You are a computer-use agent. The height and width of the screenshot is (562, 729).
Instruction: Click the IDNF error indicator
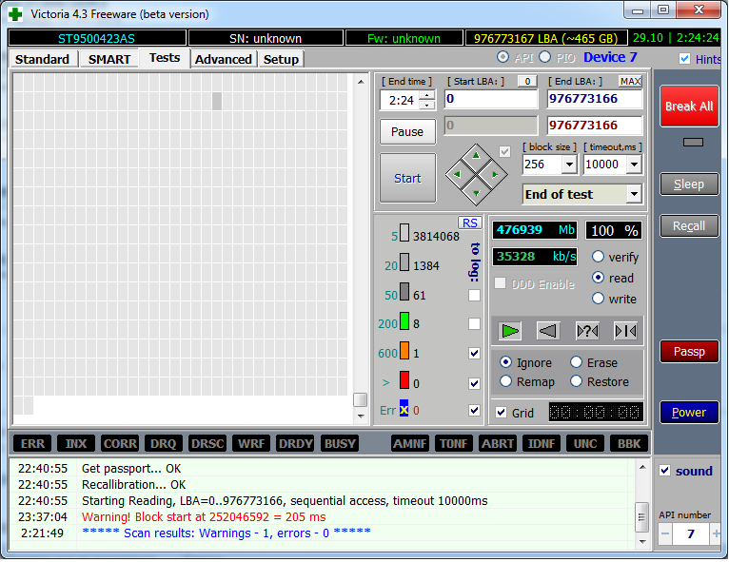(542, 443)
